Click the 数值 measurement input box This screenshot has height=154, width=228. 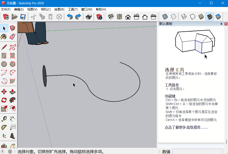(197, 152)
